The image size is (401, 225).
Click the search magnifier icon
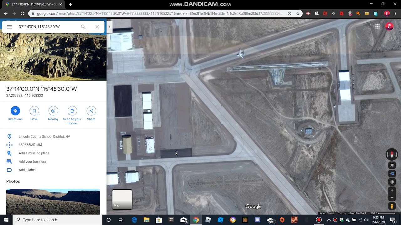(83, 27)
